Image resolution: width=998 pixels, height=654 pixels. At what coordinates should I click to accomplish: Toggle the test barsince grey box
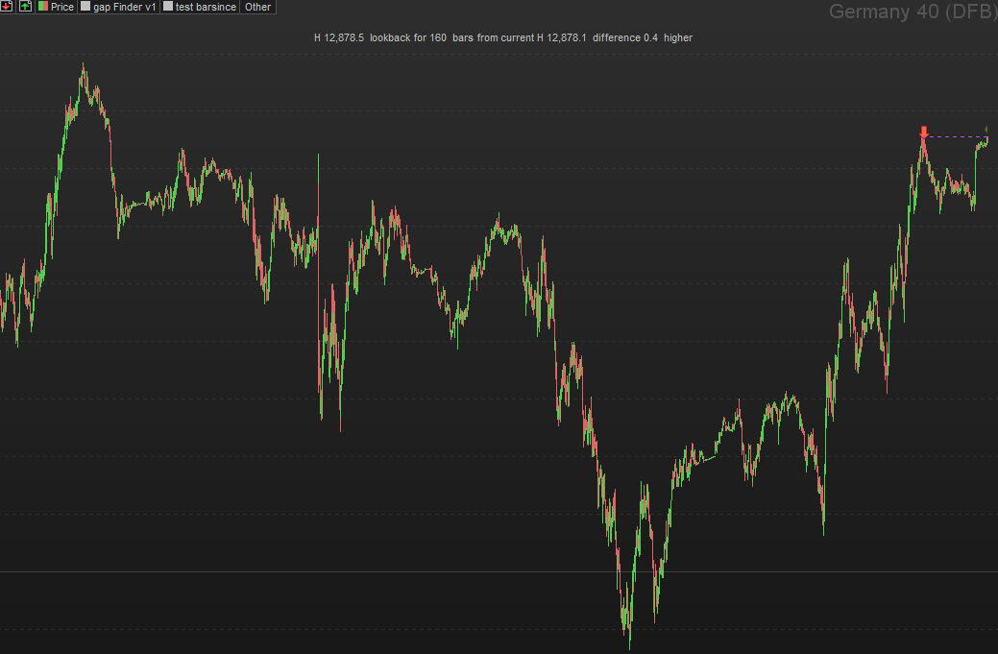168,7
